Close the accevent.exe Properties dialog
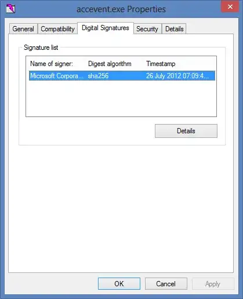Image resolution: width=243 pixels, height=299 pixels. (230, 7)
